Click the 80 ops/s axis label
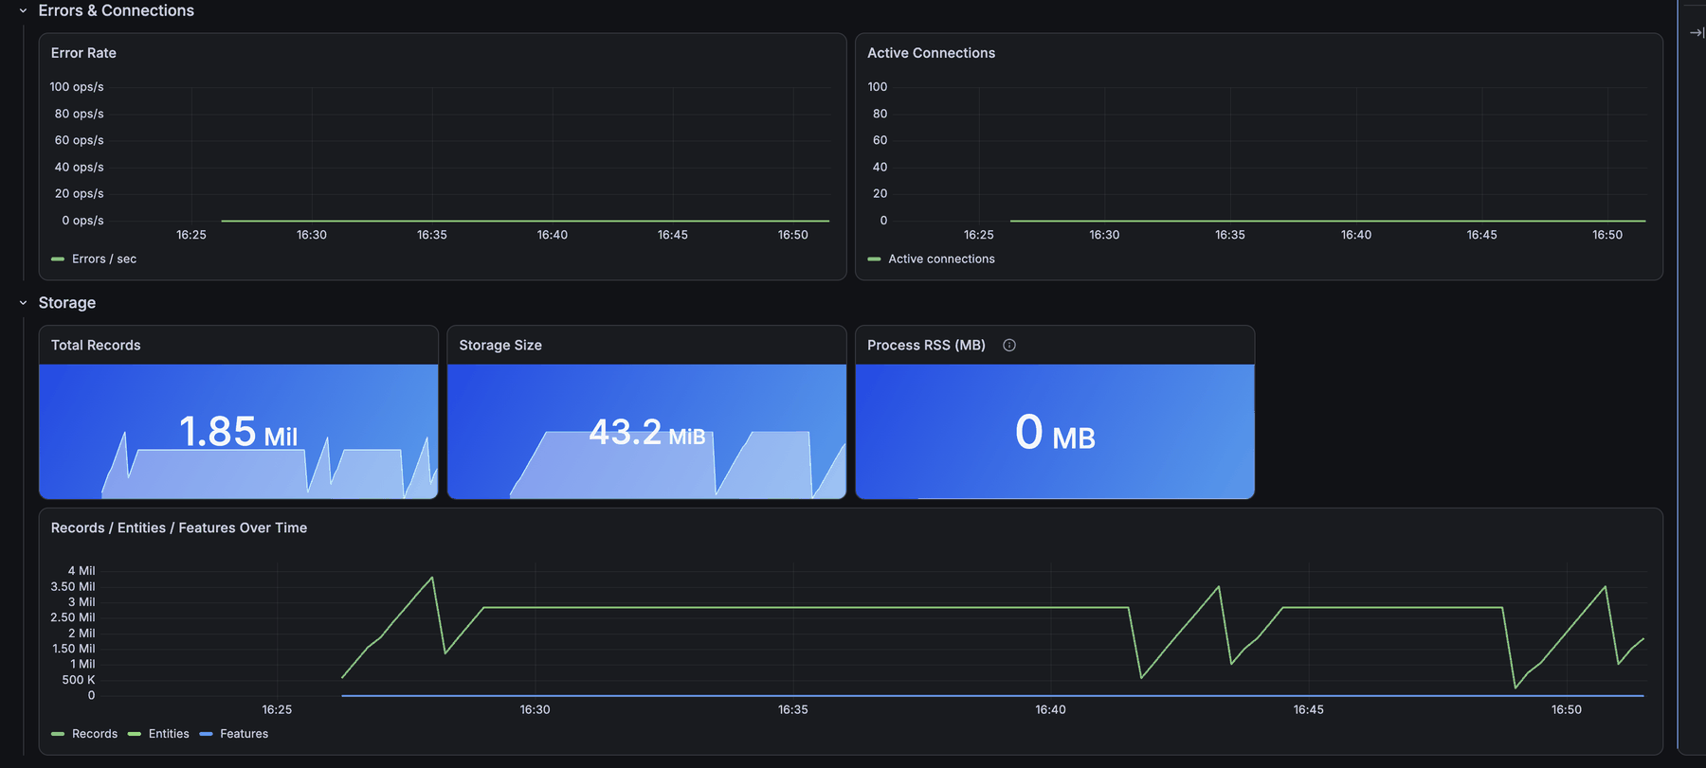 pos(79,114)
